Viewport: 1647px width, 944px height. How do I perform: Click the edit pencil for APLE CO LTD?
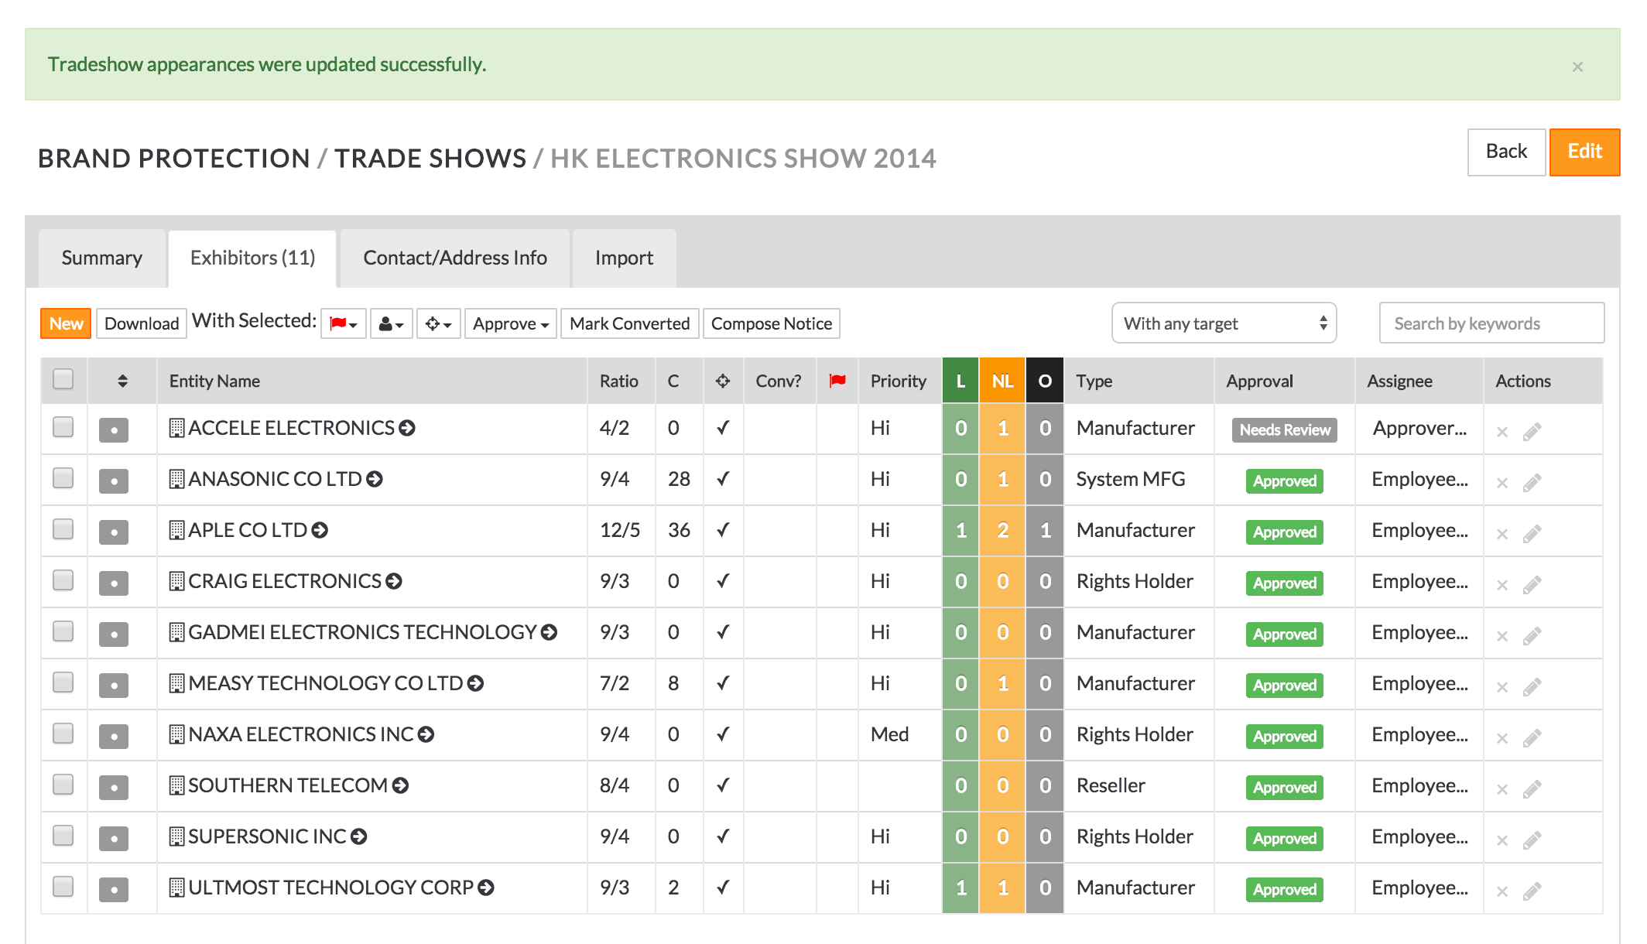[x=1532, y=534]
